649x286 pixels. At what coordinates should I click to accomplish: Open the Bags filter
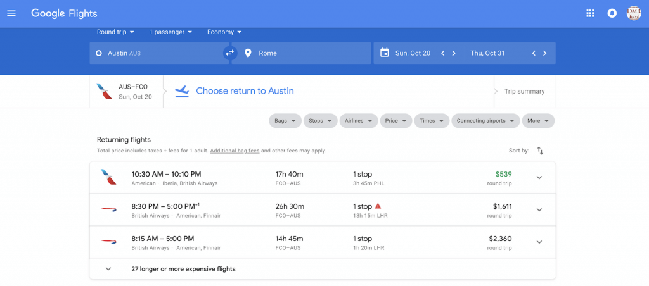(x=285, y=121)
